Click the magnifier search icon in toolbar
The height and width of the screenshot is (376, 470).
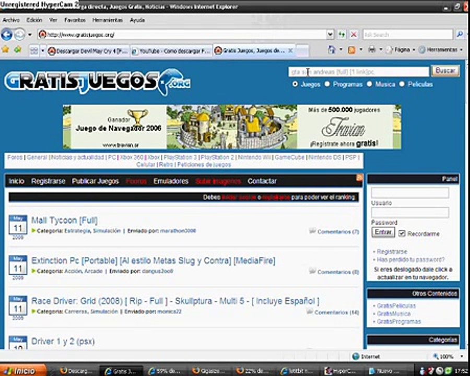point(460,35)
